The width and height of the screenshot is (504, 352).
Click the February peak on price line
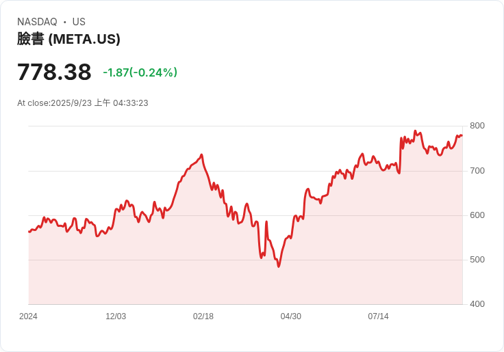[x=201, y=154]
